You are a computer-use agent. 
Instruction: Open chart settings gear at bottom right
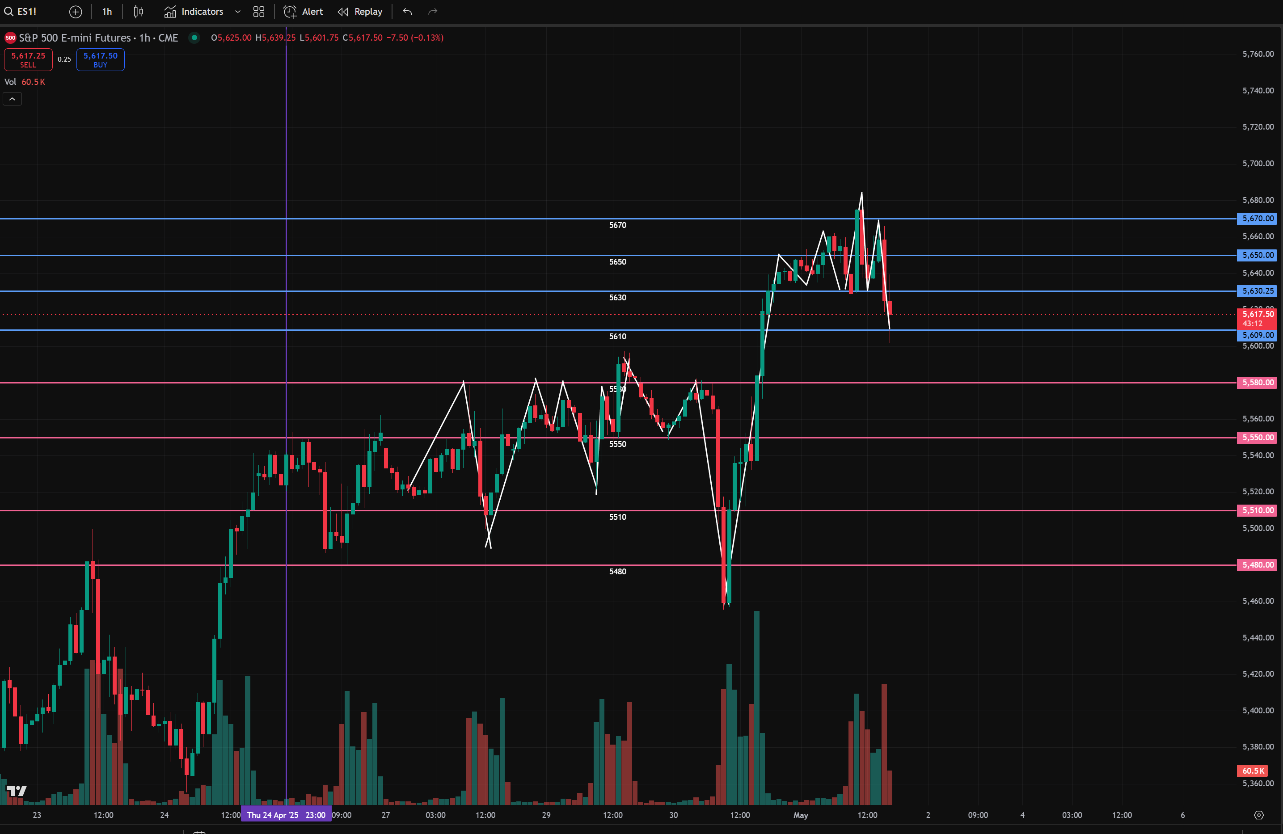click(1259, 815)
